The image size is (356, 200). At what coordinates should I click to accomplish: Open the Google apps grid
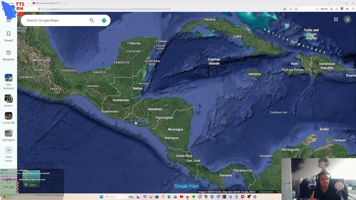tap(336, 19)
